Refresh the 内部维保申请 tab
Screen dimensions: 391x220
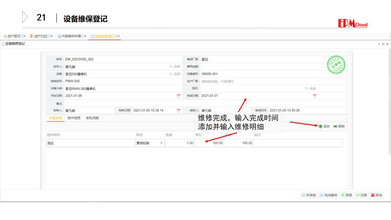(x=82, y=36)
